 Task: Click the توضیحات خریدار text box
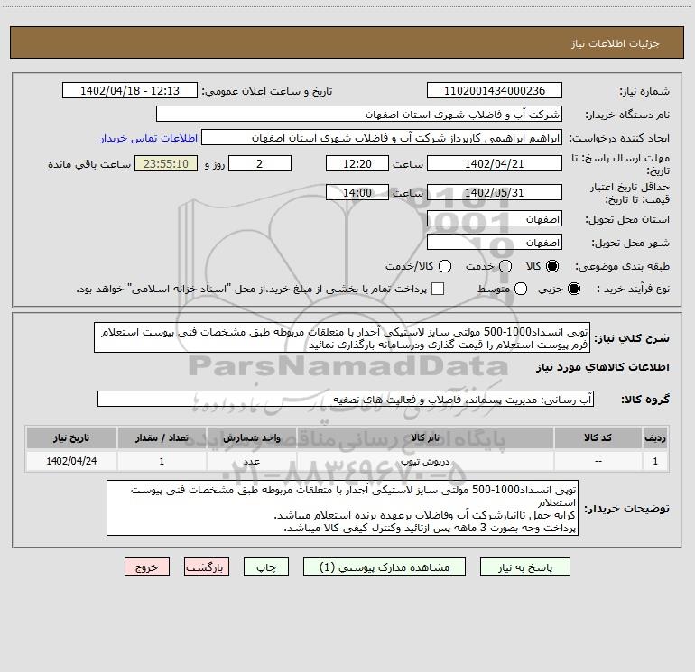[342, 508]
